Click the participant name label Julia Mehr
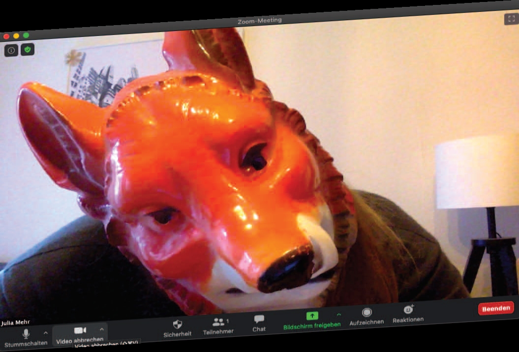 (15, 322)
